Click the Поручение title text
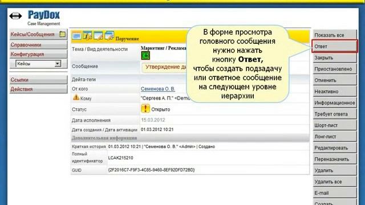 click(x=127, y=39)
